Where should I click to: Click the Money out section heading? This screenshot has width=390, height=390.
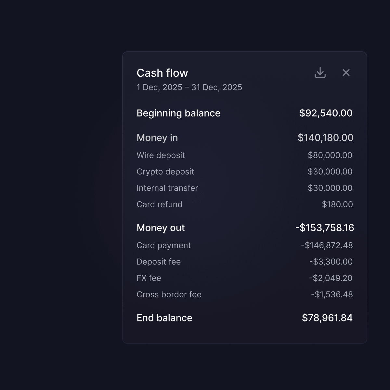161,228
